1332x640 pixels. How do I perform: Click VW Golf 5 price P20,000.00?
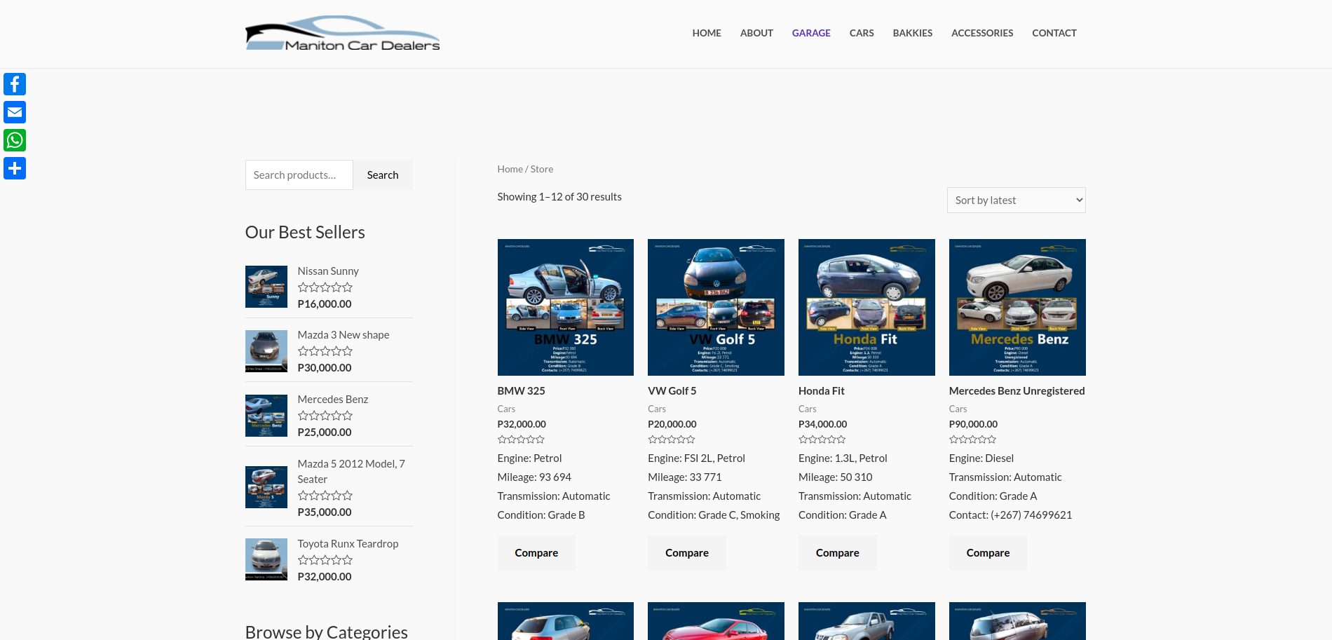click(x=672, y=424)
